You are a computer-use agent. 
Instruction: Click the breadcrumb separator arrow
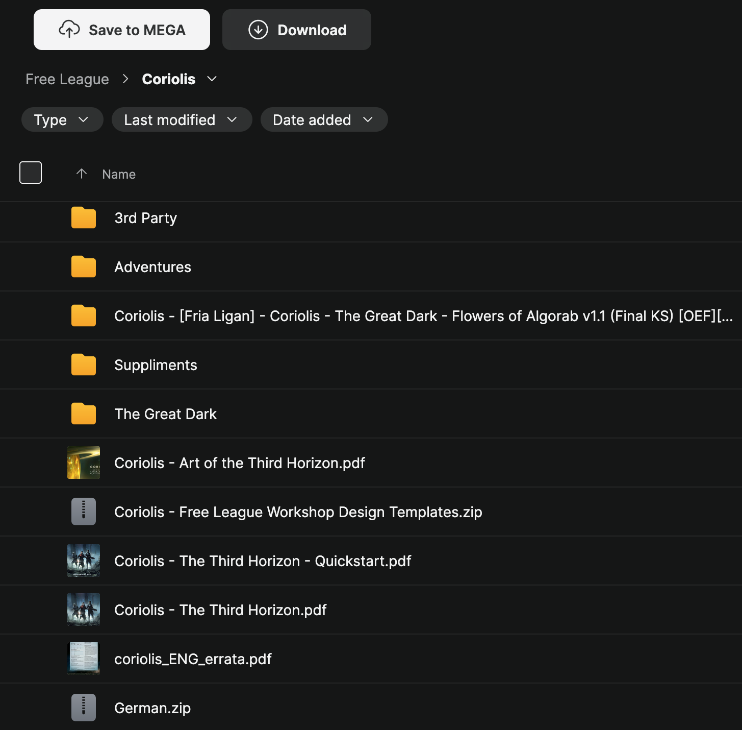[x=125, y=79]
